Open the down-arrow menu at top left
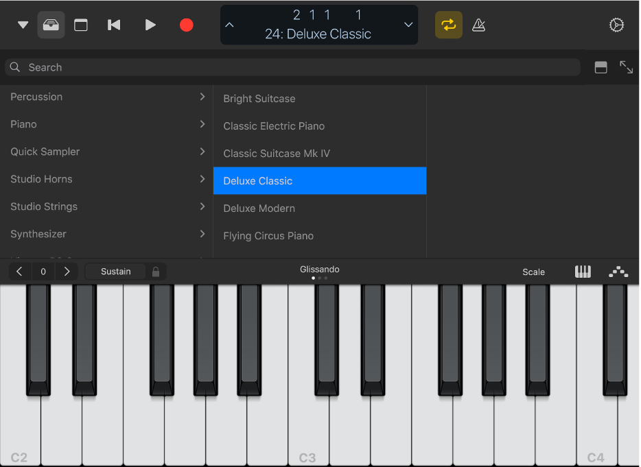The width and height of the screenshot is (641, 467). tap(22, 25)
